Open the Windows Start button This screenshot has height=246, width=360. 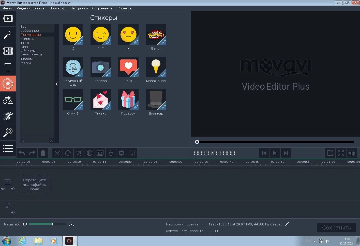[x=7, y=241]
